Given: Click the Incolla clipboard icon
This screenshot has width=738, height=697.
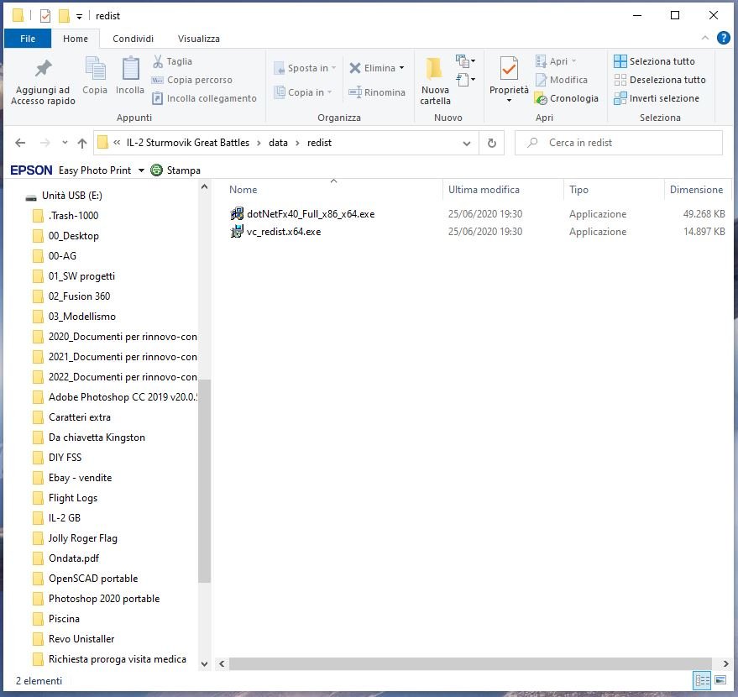Looking at the screenshot, I should [130, 68].
